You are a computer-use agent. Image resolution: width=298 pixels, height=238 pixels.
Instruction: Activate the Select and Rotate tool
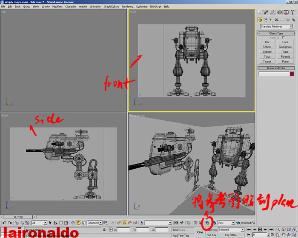(x=78, y=223)
